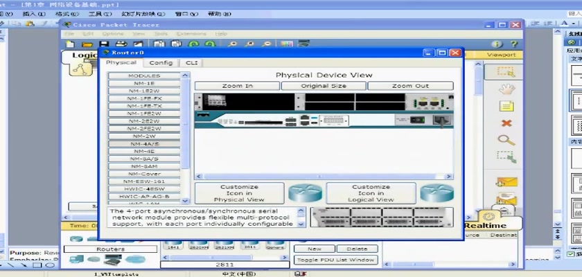This screenshot has width=582, height=277.
Task: Open File menu in Cisco Packet Tracer
Action: [69, 34]
